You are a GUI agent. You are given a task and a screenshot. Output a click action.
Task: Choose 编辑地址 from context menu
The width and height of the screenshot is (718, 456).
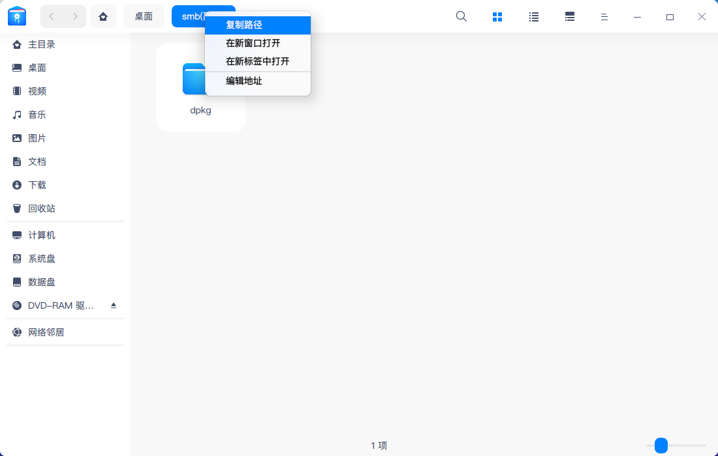[258, 81]
